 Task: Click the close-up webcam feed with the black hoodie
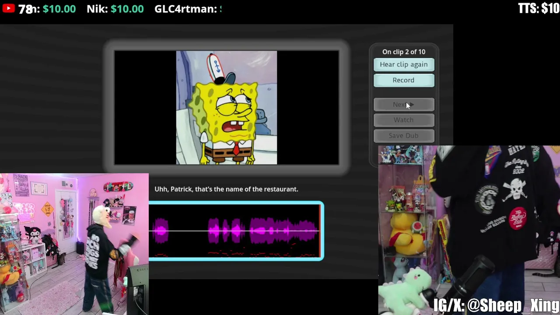[x=469, y=230]
